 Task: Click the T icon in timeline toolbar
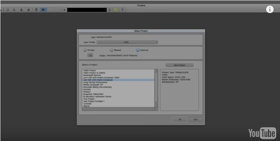pos(122,10)
